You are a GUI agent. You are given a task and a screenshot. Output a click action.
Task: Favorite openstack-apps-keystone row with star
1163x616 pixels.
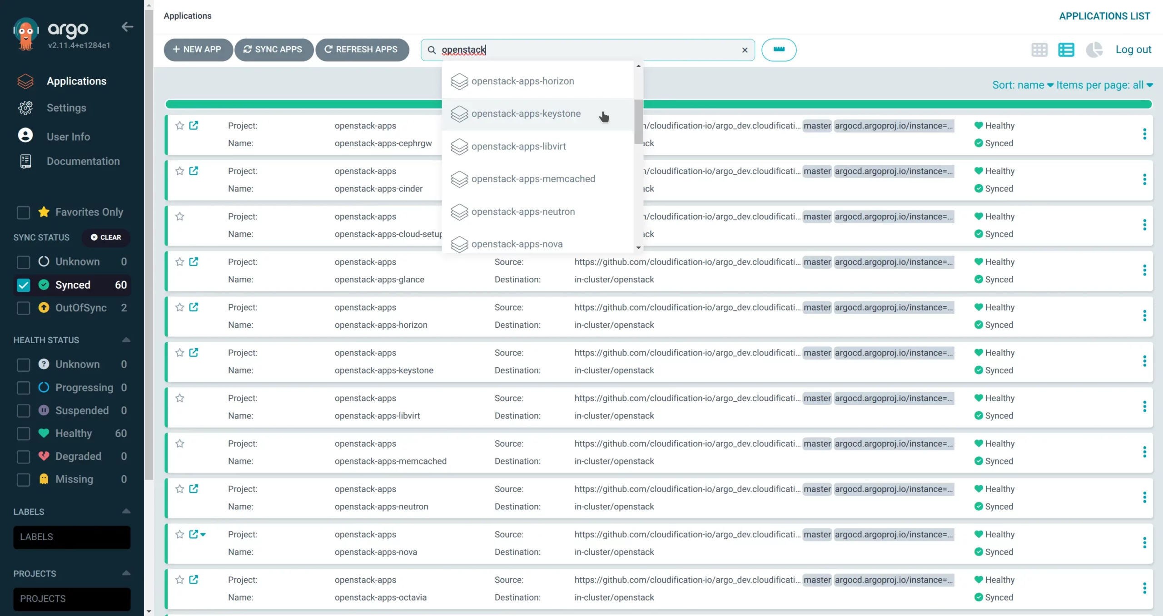[x=180, y=353]
